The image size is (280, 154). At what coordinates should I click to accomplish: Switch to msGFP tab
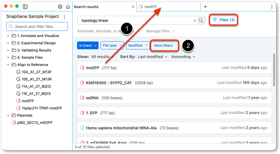tap(168, 7)
